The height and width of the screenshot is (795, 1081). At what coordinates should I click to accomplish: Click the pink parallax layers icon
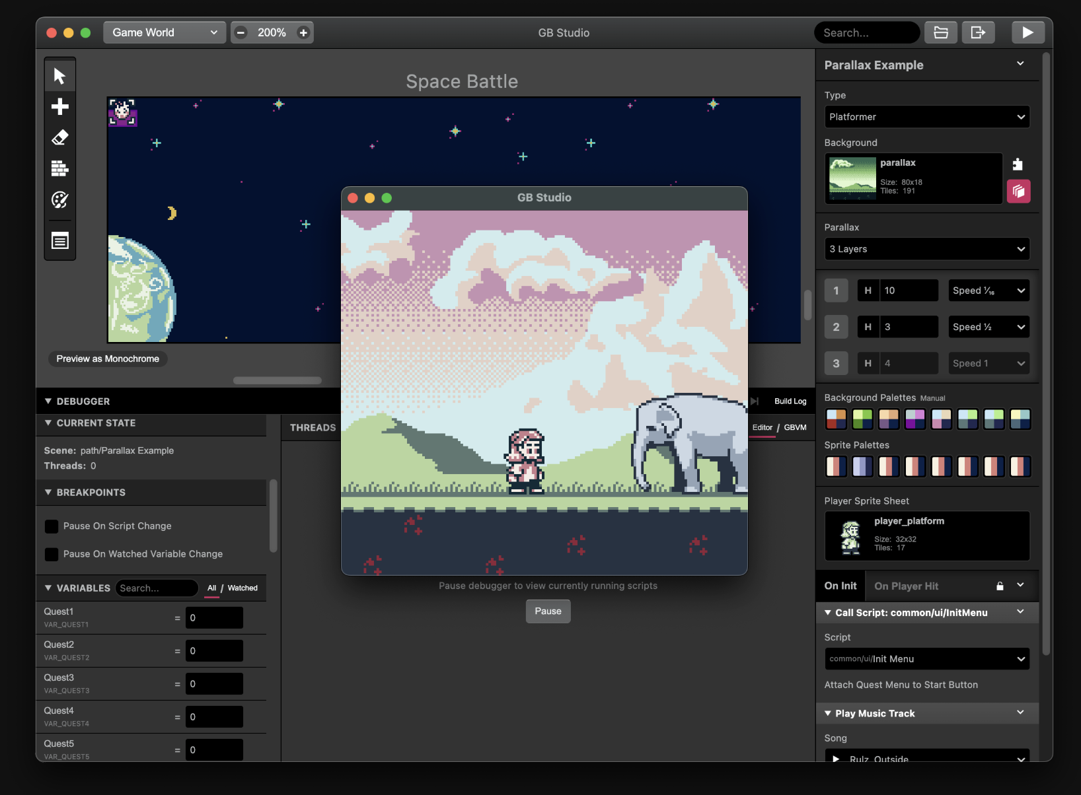click(x=1018, y=191)
